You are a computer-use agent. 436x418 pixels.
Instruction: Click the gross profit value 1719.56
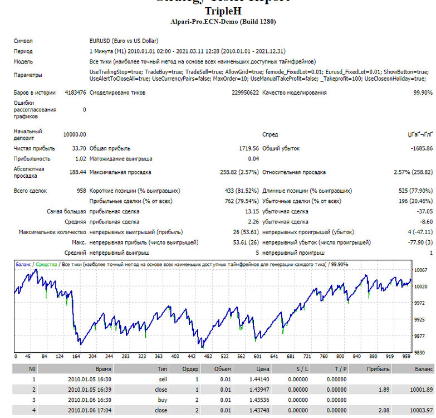[x=249, y=148]
